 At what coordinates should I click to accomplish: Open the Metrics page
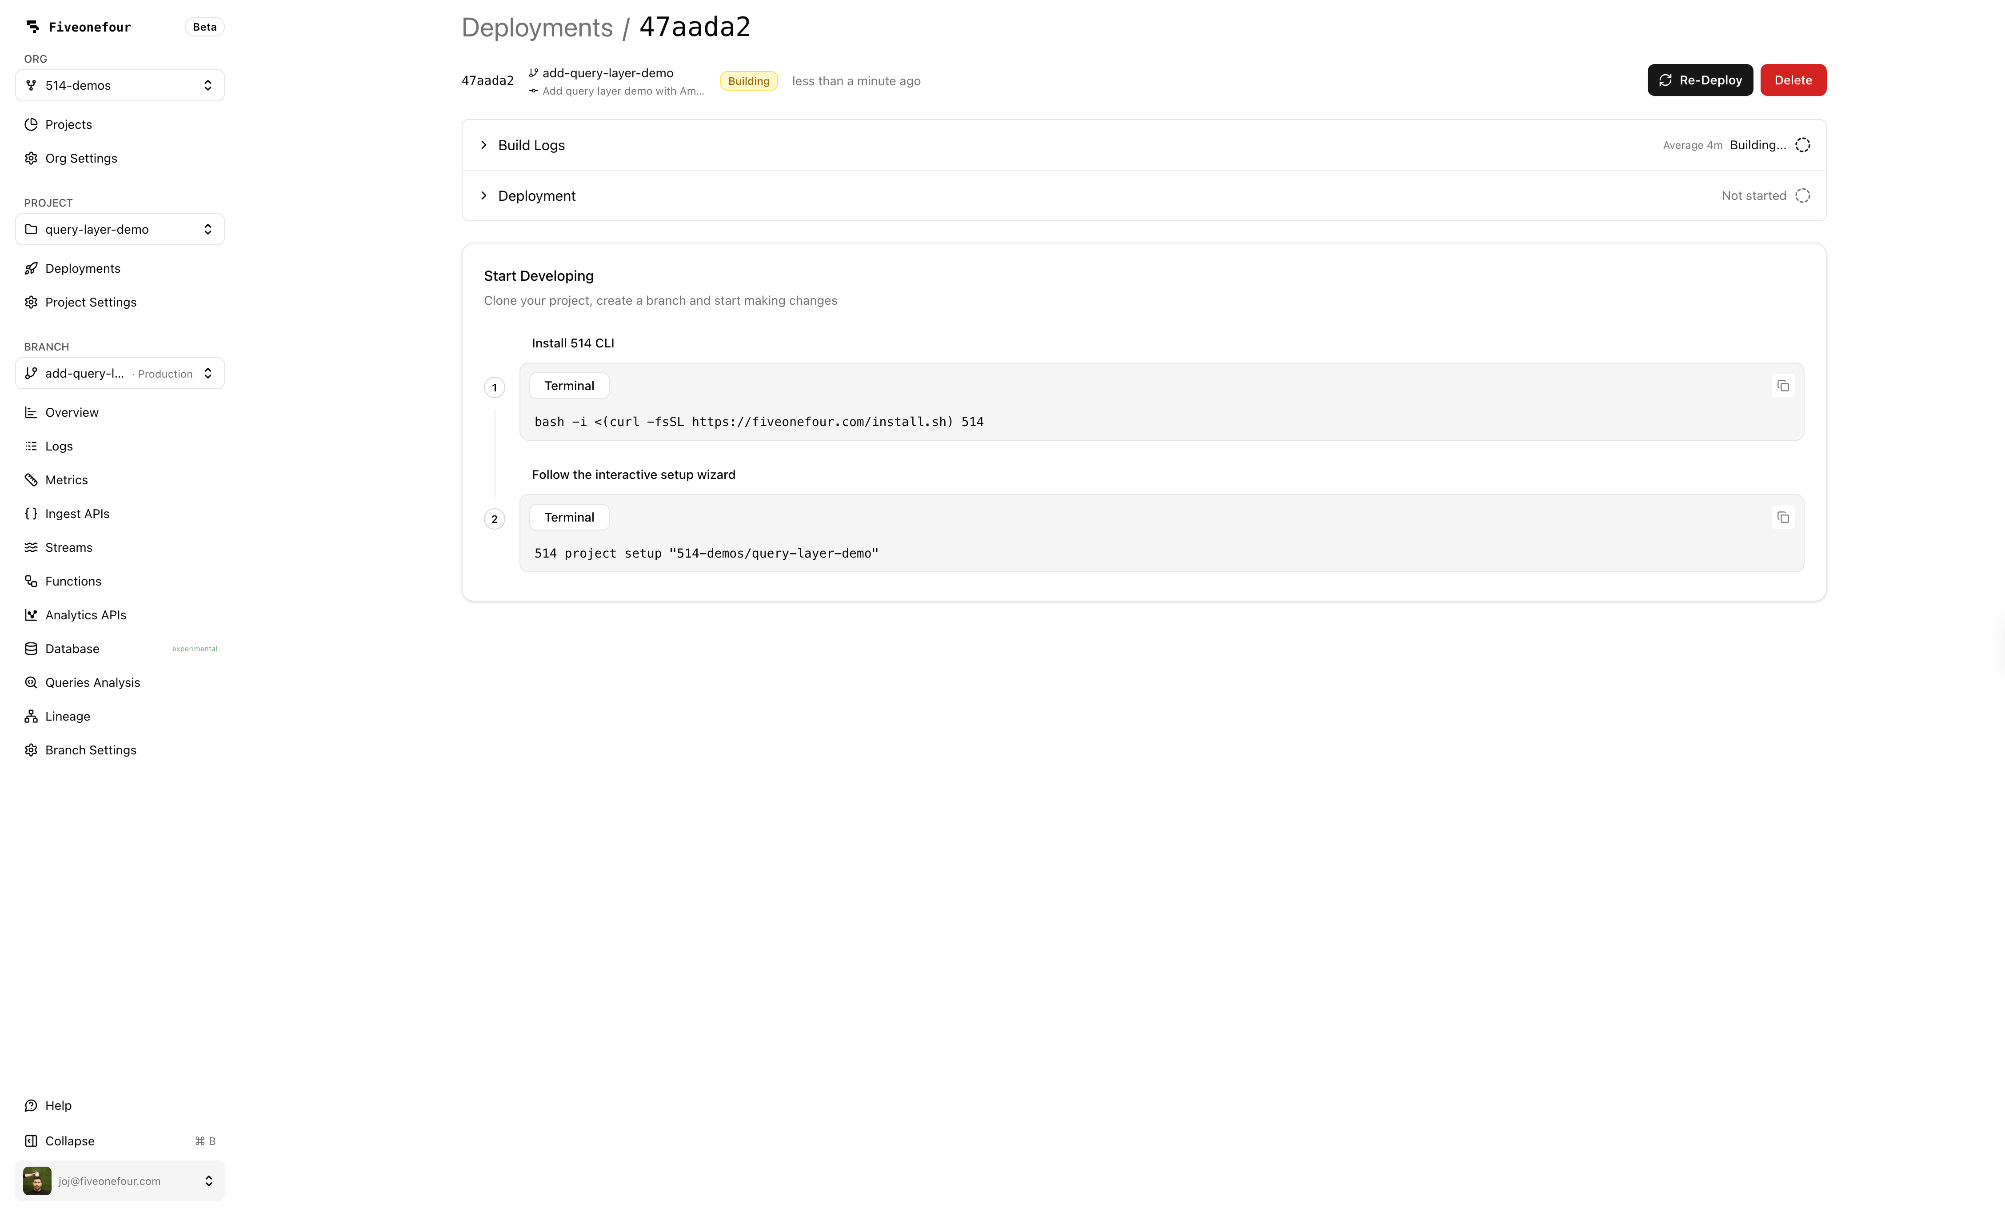67,480
